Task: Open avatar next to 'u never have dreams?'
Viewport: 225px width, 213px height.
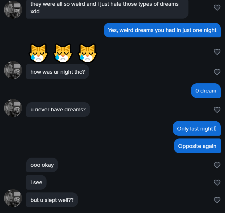Action: click(13, 108)
